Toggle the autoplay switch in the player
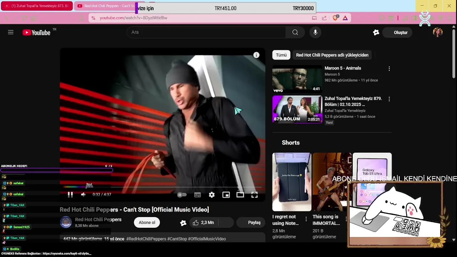457x257 pixels. pyautogui.click(x=182, y=195)
